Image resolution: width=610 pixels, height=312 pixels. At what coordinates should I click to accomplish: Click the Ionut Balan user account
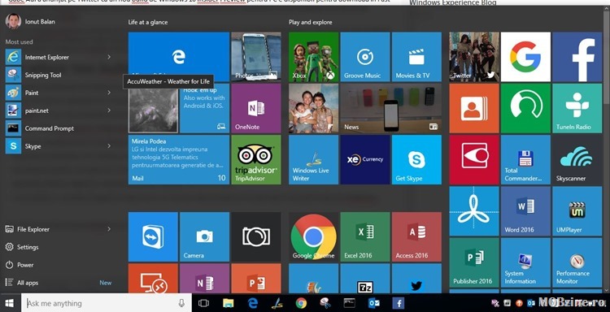pos(30,21)
